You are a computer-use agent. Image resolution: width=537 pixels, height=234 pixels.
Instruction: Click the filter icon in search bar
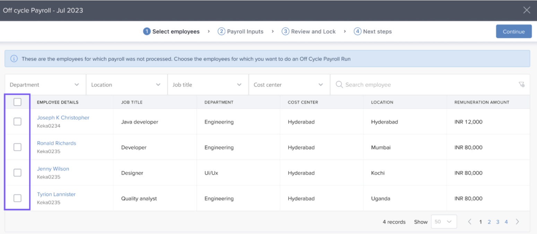point(522,85)
